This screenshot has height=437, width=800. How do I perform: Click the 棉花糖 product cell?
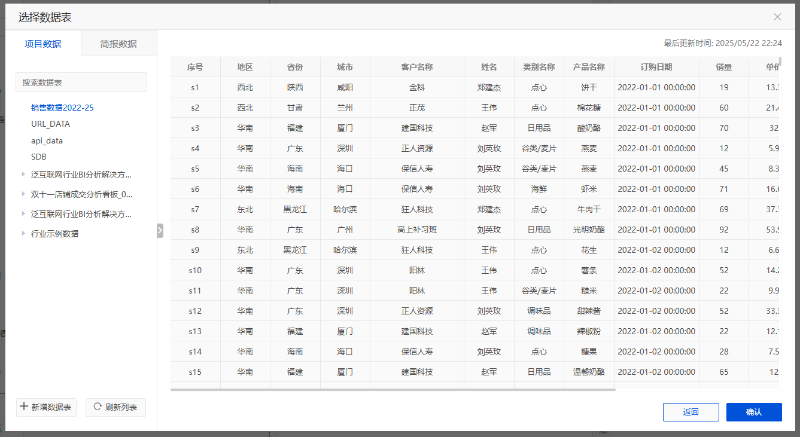(x=589, y=108)
